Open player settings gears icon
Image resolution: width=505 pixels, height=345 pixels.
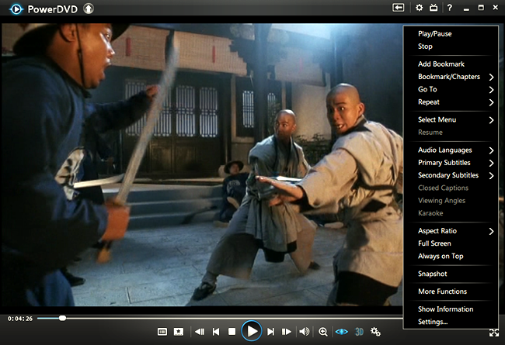pos(375,332)
